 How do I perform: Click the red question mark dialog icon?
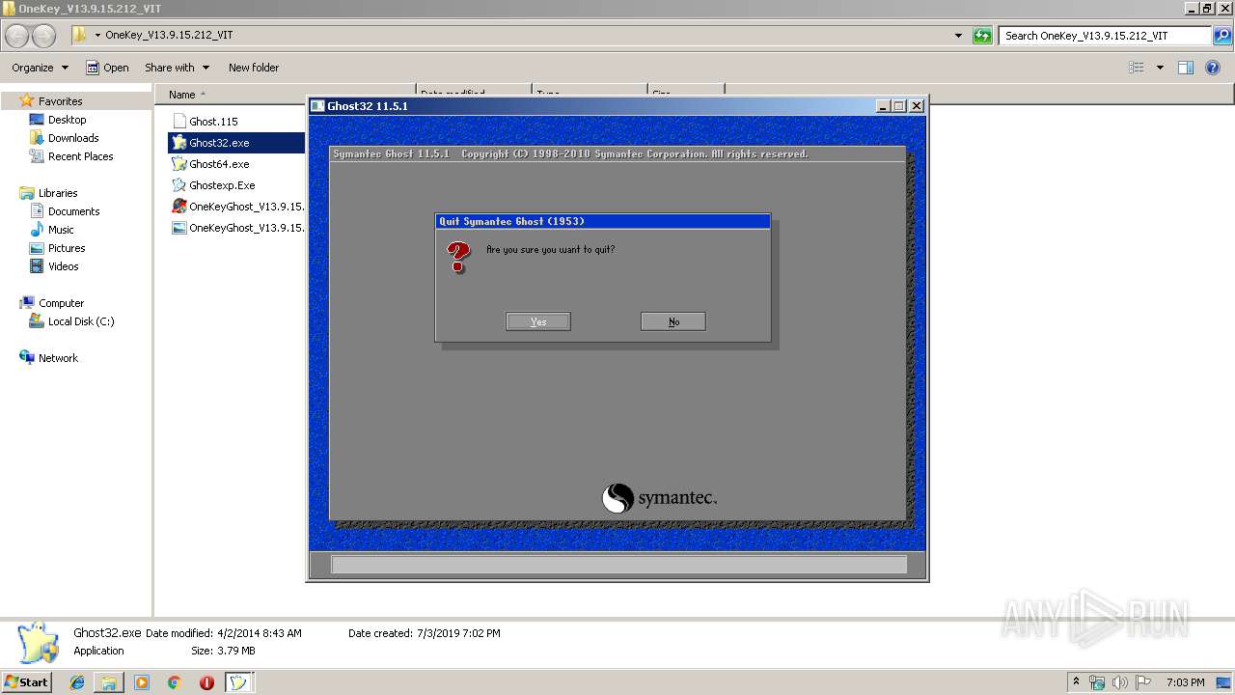click(458, 257)
